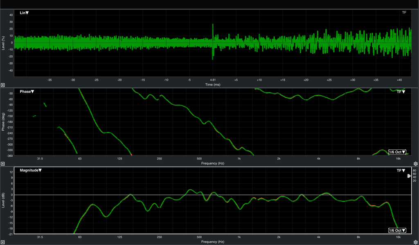Click the 1k frequency label on Magnitude axis
The image size is (419, 245).
239,237
